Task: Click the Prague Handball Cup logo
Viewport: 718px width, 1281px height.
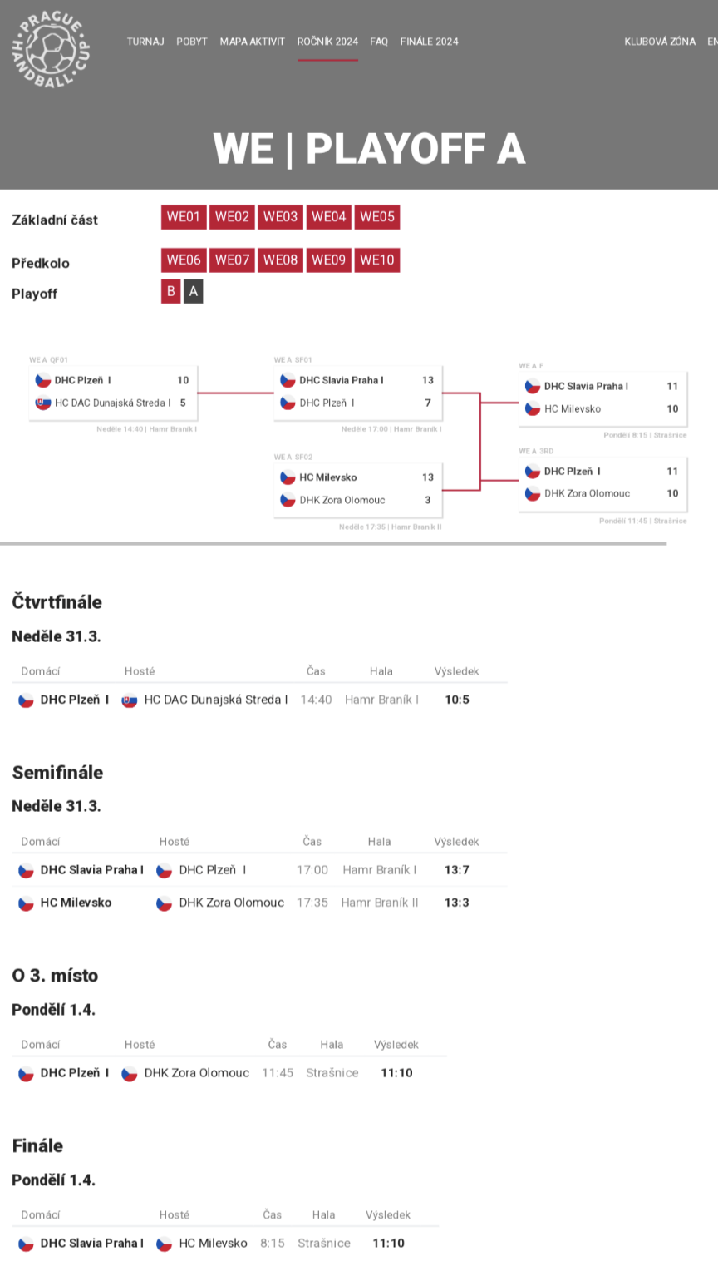Action: [x=52, y=49]
